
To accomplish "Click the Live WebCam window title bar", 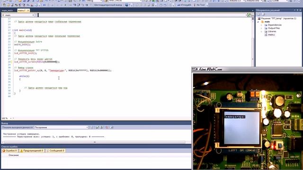I will (247, 69).
